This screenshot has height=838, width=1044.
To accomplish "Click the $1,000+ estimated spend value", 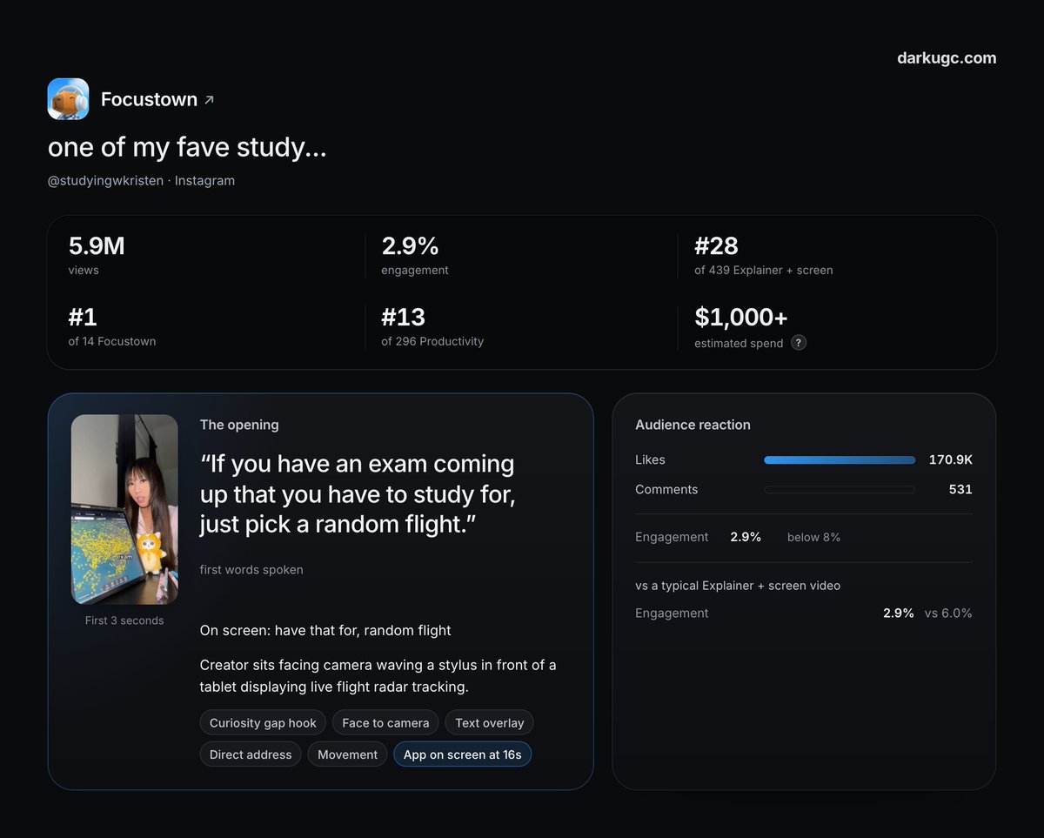I will [x=741, y=318].
